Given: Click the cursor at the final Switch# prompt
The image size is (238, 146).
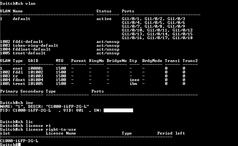Looking at the screenshot, I should pyautogui.click(x=19, y=144).
